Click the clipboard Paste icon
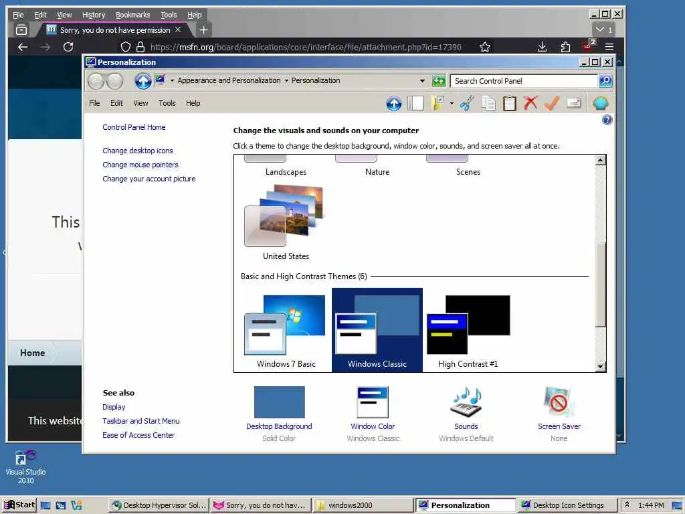The image size is (685, 514). pos(509,104)
